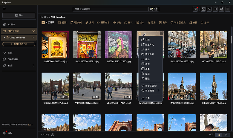Click the AI search icon in search bar

151,9
